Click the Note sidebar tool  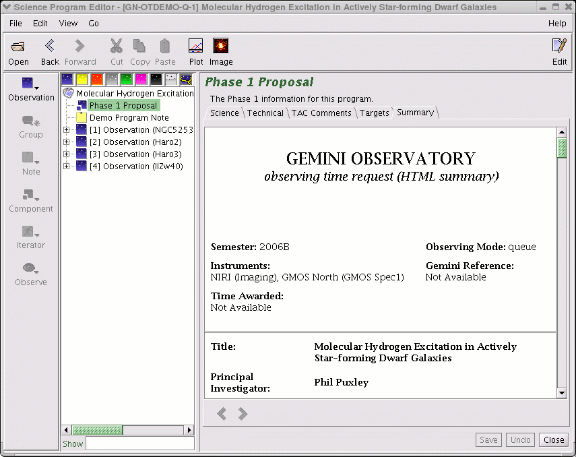[x=31, y=164]
